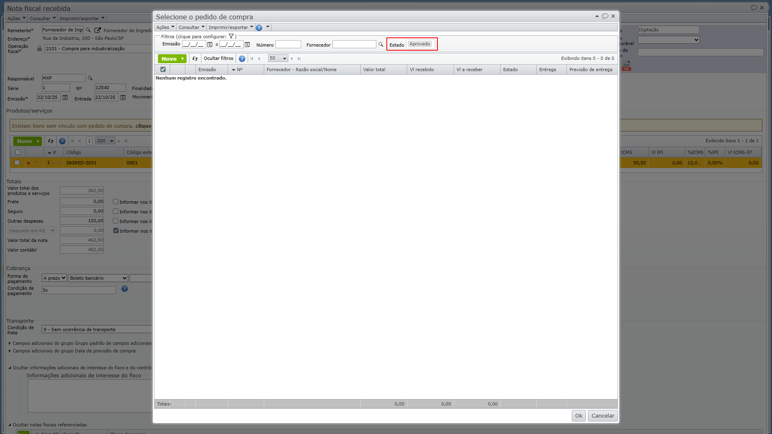Open the Novo button dropdown arrow in dialog

click(x=183, y=59)
